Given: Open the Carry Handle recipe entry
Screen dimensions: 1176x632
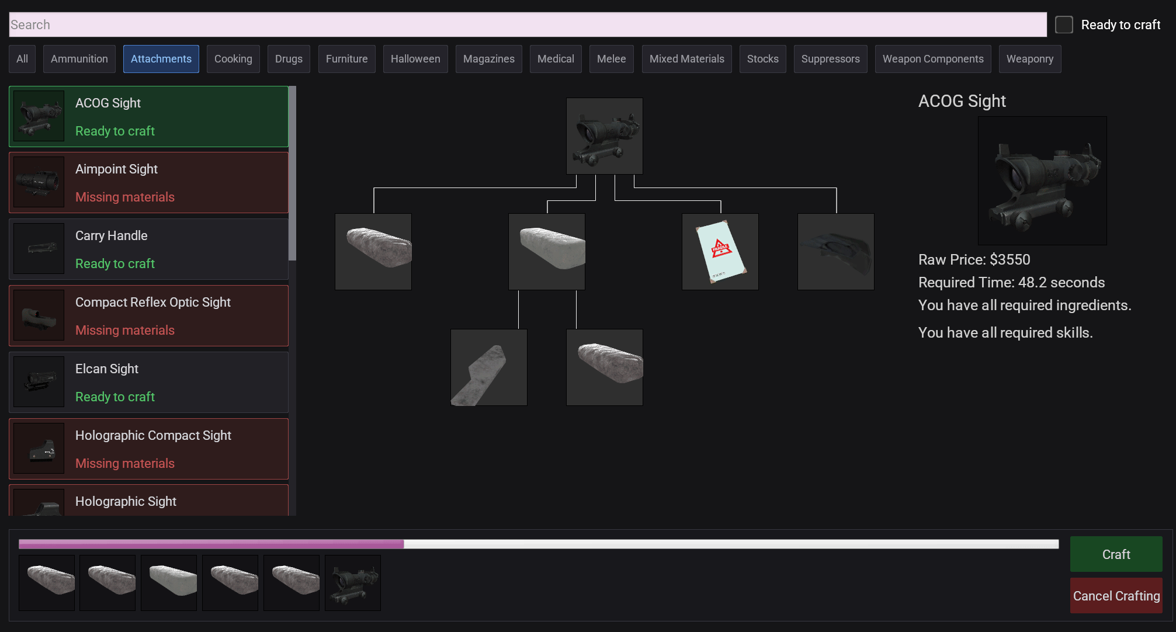Looking at the screenshot, I should 148,249.
